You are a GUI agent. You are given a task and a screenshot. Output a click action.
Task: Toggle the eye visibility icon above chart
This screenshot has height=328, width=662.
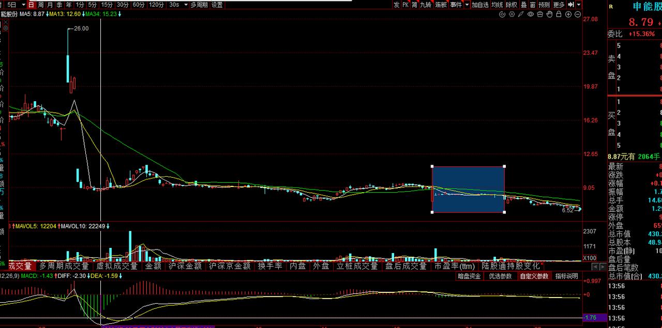point(531,14)
